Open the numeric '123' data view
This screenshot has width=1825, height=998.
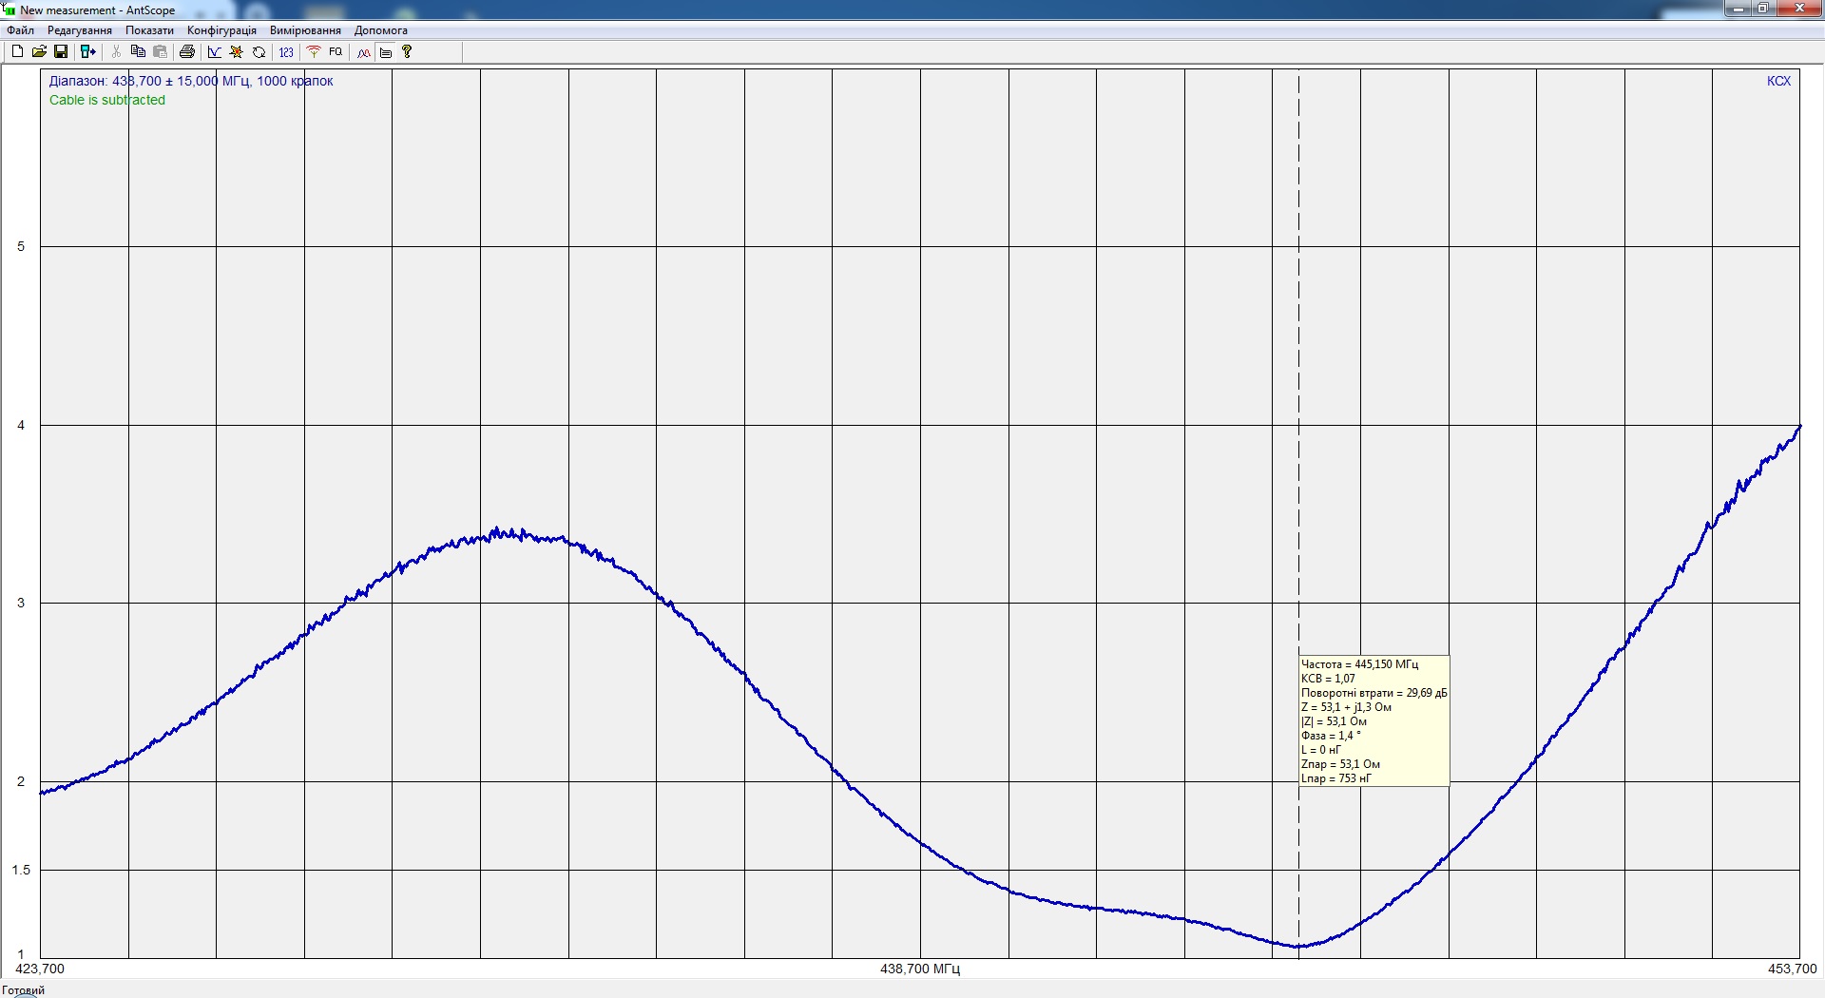pos(286,52)
